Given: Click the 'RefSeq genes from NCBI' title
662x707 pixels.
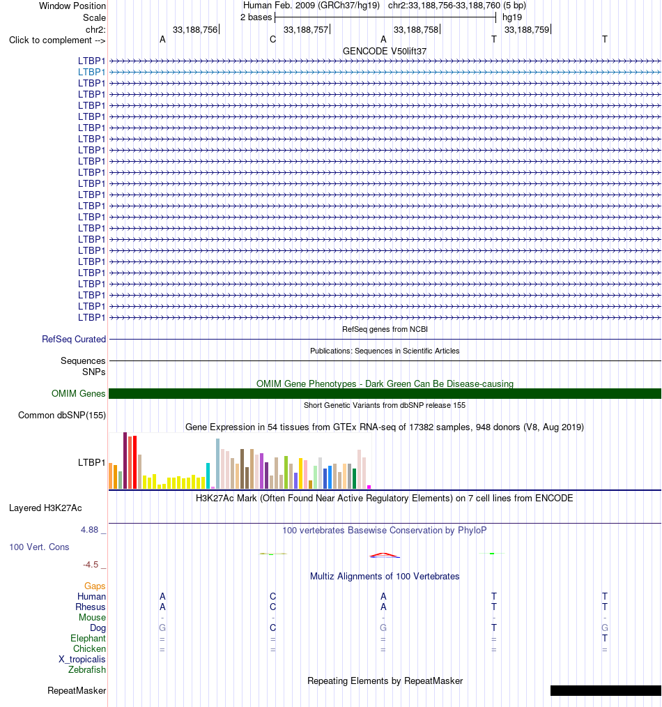Looking at the screenshot, I should pyautogui.click(x=385, y=329).
